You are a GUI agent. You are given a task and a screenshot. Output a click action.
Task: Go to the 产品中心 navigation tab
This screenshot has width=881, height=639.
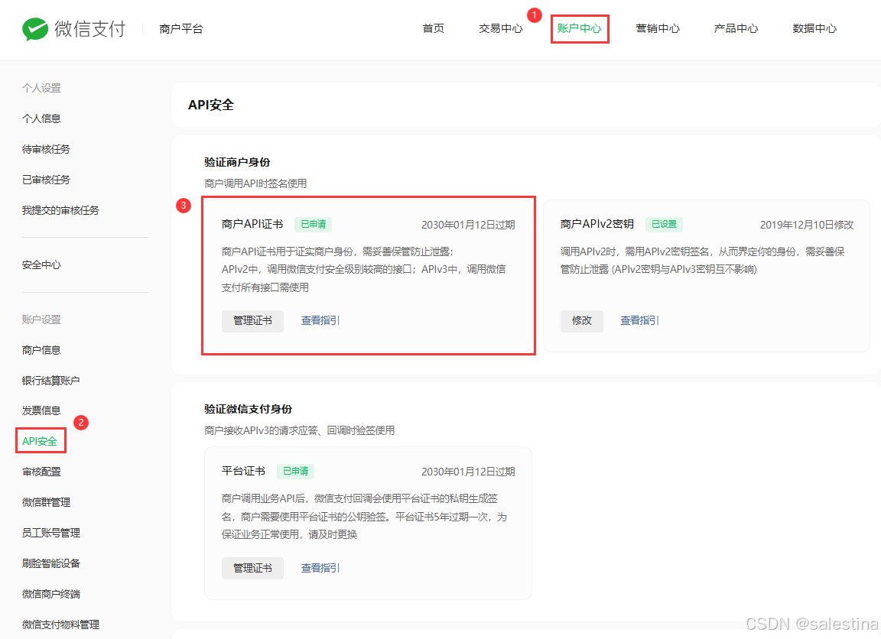736,28
